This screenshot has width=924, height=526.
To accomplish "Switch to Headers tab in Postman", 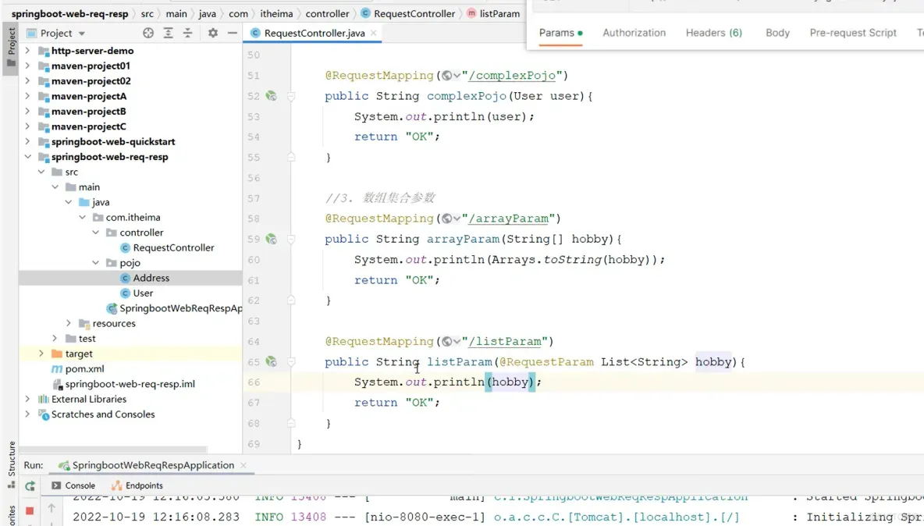I will [713, 33].
